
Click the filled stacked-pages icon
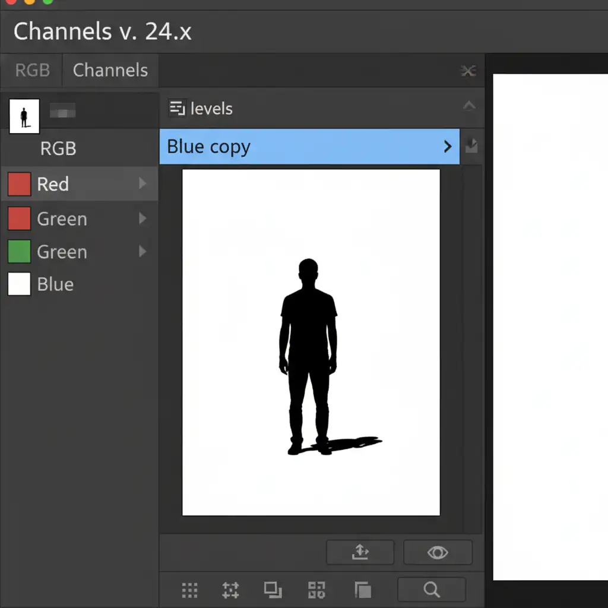click(x=362, y=590)
